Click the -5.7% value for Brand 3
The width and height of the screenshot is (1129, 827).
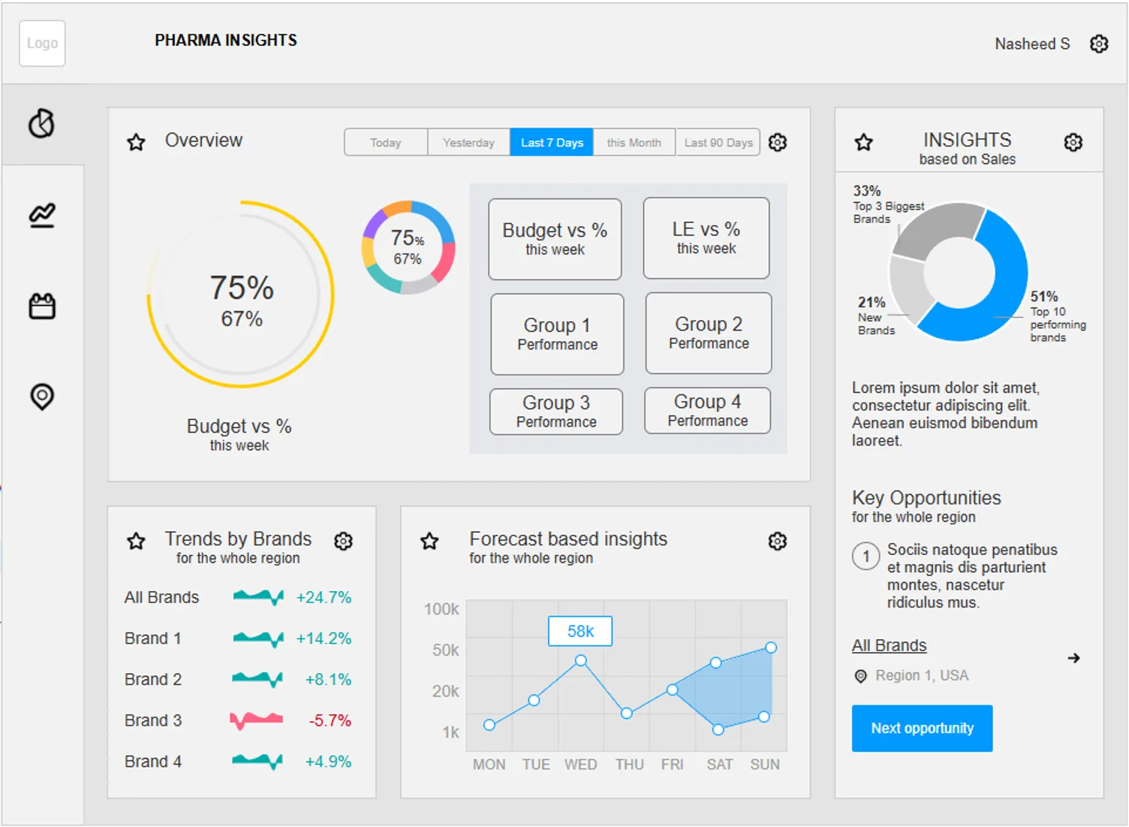[330, 720]
